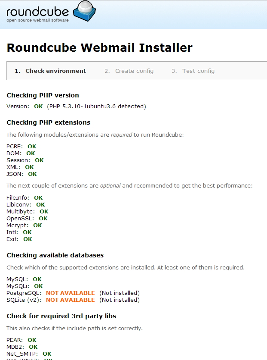Image resolution: width=267 pixels, height=360 pixels.
Task: Click the Net_SMTP library row
Action: click(29, 354)
